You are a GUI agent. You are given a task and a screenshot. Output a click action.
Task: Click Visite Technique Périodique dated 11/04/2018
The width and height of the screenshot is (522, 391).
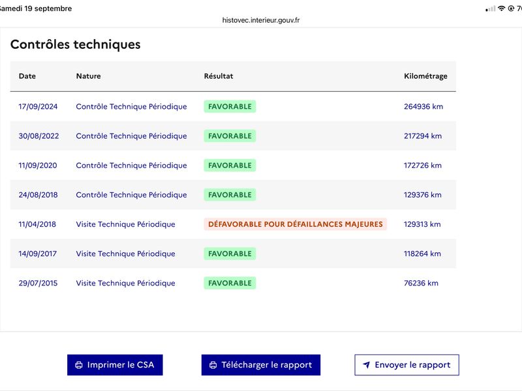125,224
